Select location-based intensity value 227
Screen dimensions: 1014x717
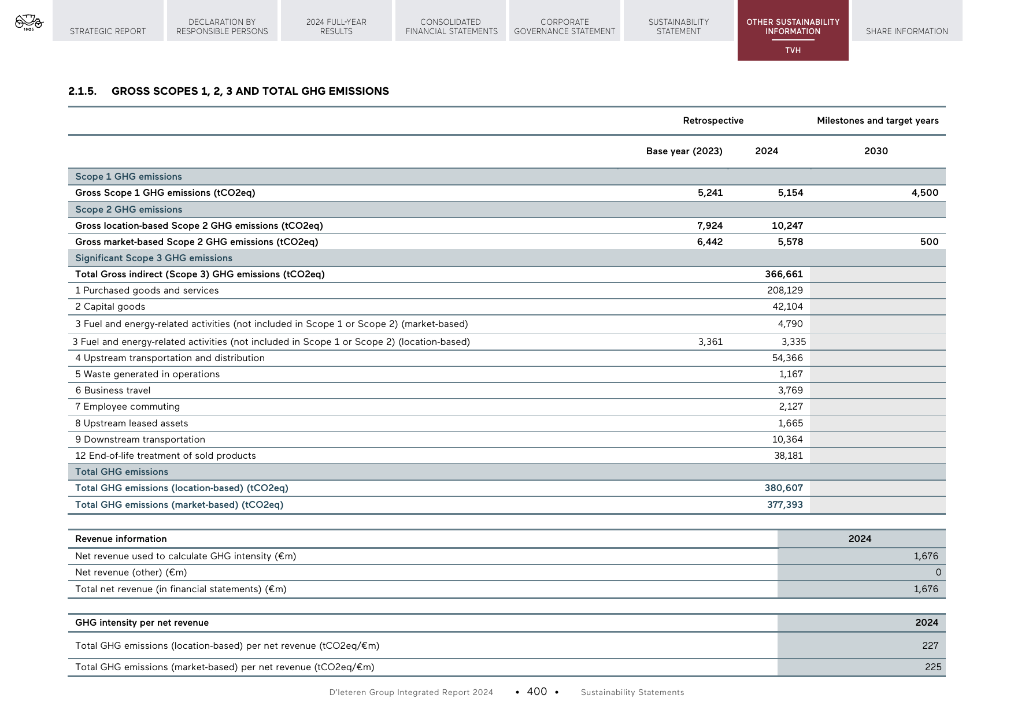tap(930, 646)
